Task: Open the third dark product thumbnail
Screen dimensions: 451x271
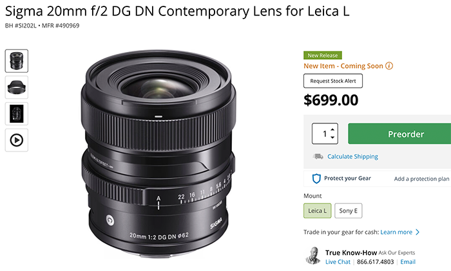Action: tap(17, 114)
